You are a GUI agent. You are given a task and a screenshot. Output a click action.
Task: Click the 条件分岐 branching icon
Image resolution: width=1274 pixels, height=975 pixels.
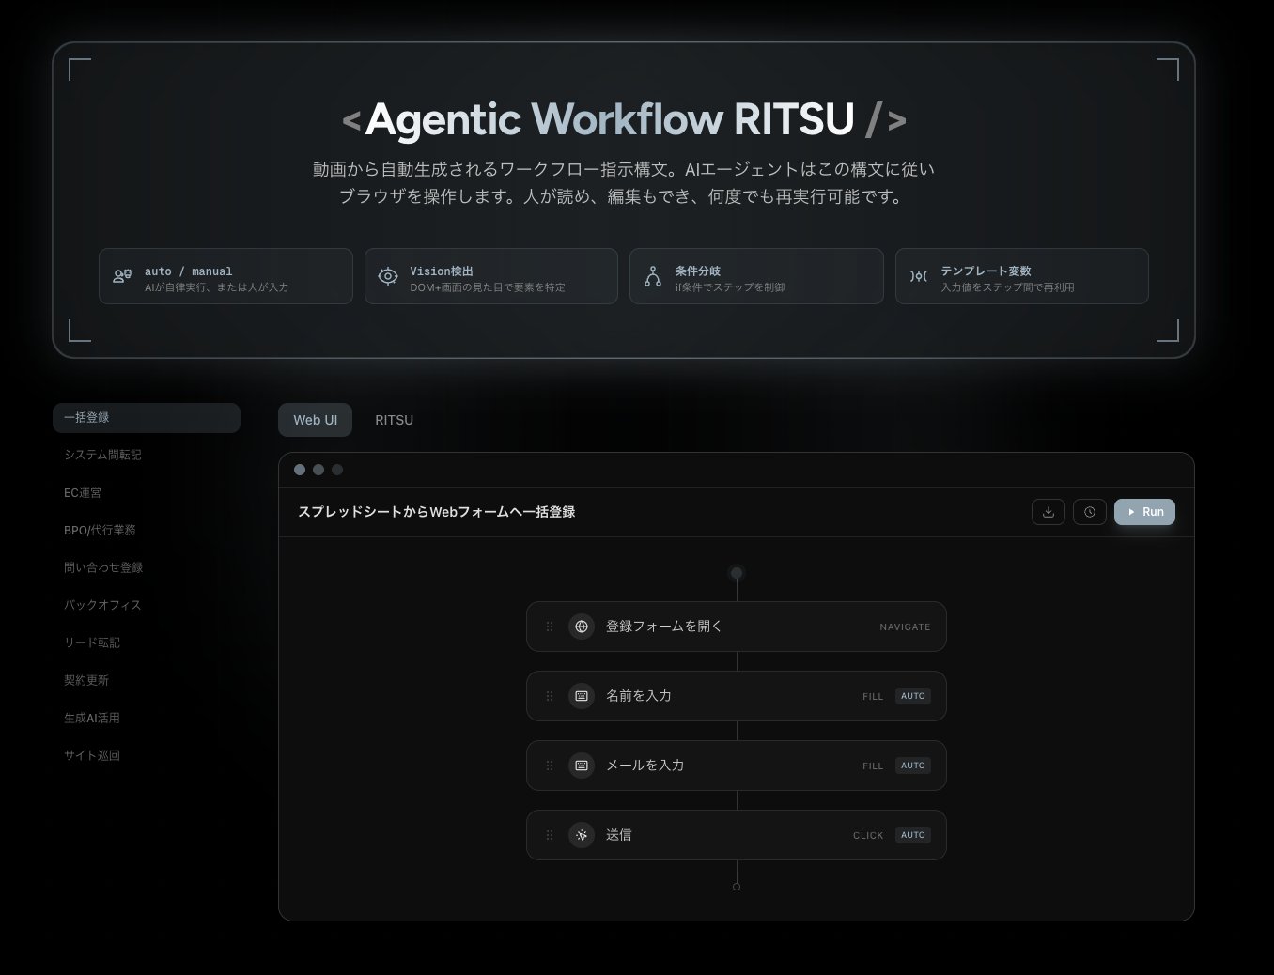tap(652, 276)
